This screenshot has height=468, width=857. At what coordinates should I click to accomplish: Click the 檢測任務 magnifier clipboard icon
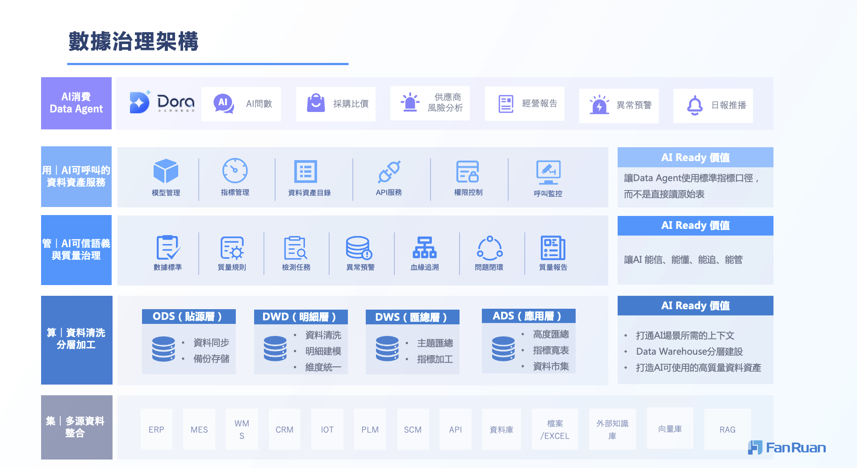pyautogui.click(x=296, y=248)
